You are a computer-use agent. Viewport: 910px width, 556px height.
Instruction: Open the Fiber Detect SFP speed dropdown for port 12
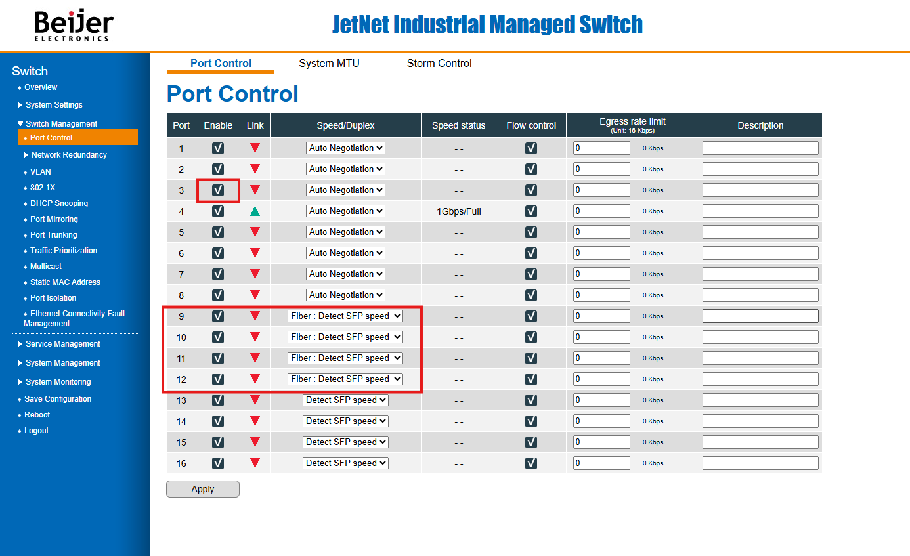[x=345, y=379]
